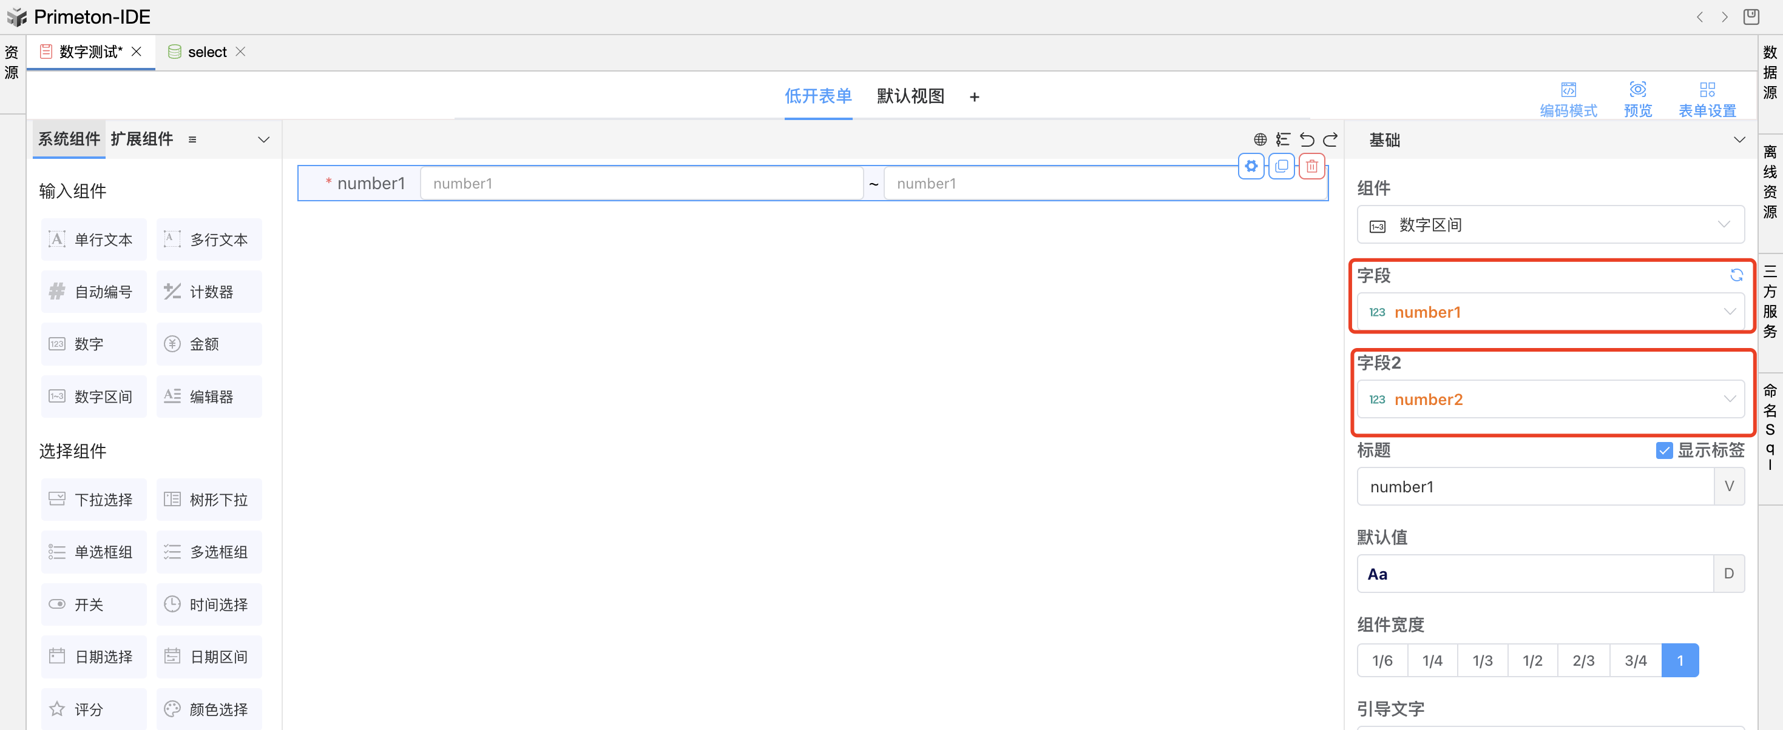Switch to the 扩展组件 tab
Screen dimensions: 1783x730
142,139
